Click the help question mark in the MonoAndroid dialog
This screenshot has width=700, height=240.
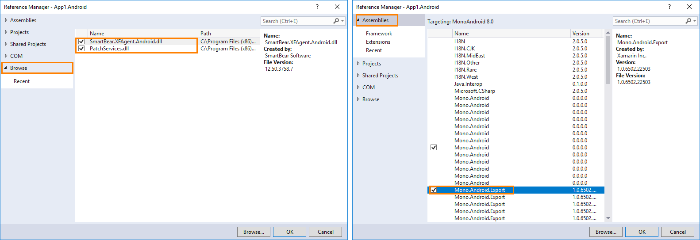coord(669,7)
